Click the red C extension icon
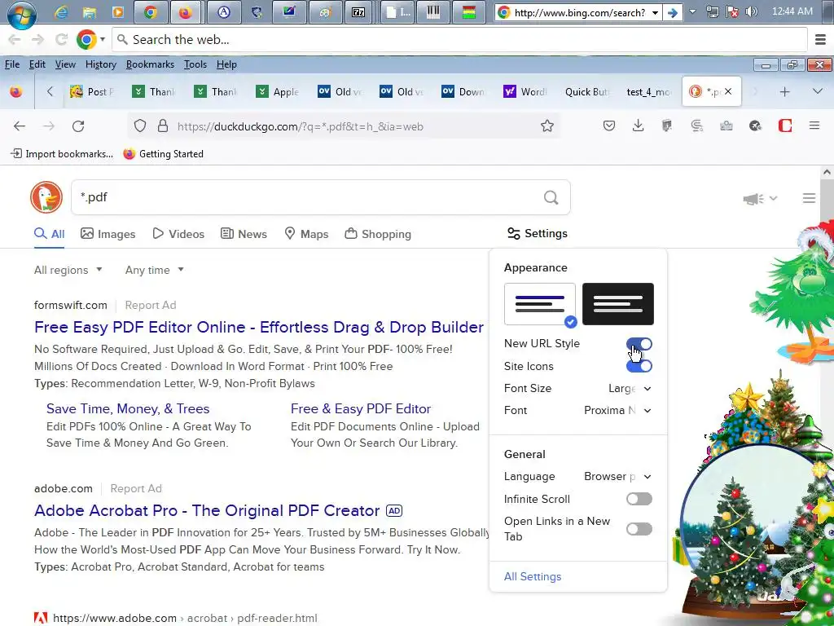Viewport: 834px width, 626px height. (785, 126)
